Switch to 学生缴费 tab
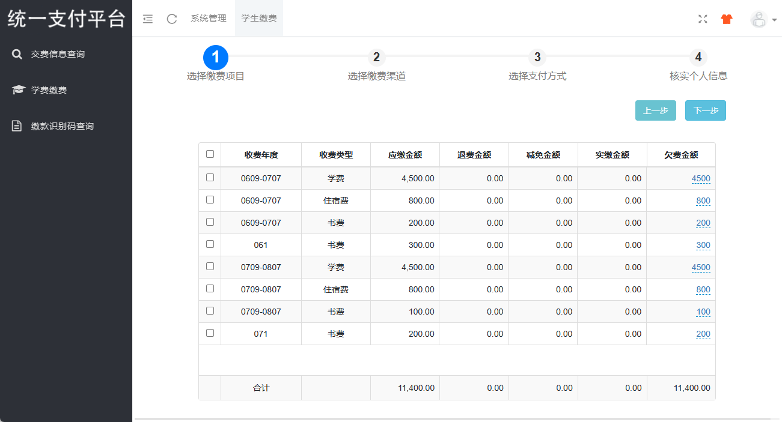The image size is (782, 422). [259, 18]
